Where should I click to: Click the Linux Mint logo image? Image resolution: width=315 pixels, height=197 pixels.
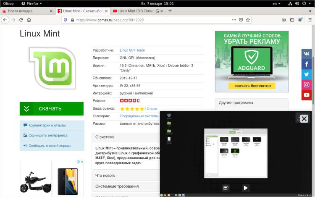coord(52,68)
